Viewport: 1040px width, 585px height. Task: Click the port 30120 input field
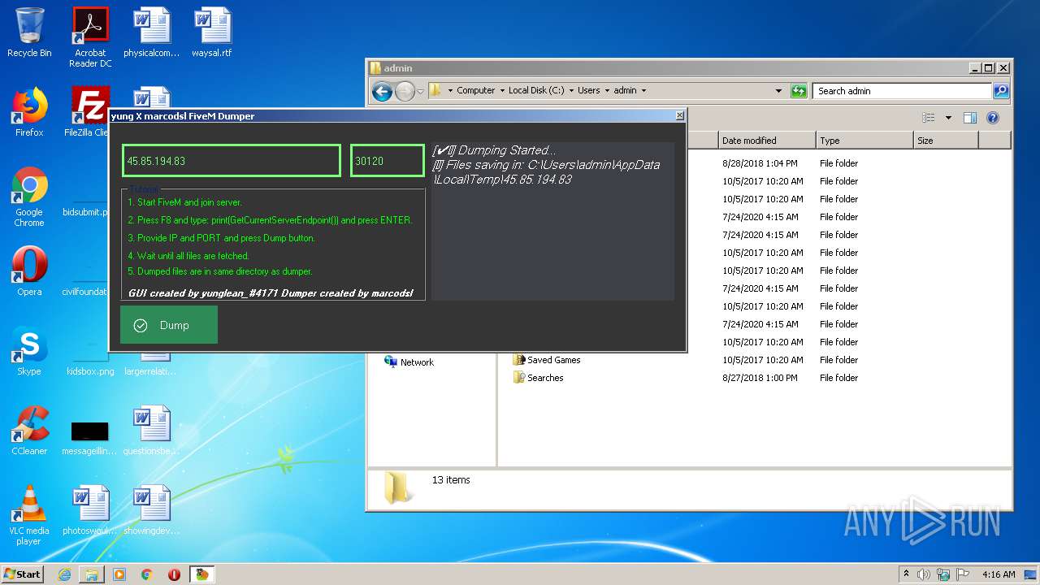388,161
